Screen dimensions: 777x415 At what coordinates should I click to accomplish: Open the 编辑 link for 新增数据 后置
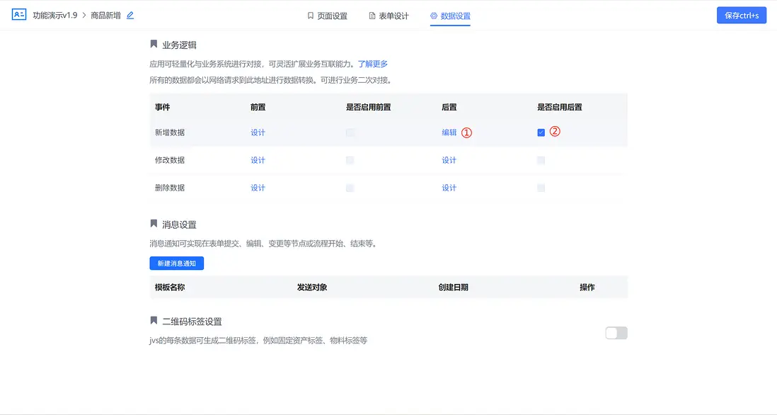(449, 132)
